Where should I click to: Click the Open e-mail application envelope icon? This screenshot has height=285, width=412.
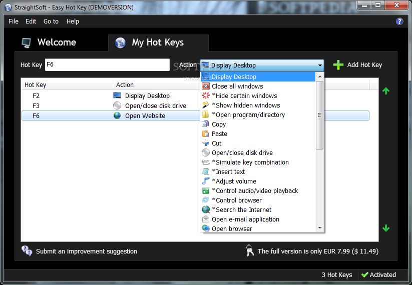pos(205,219)
